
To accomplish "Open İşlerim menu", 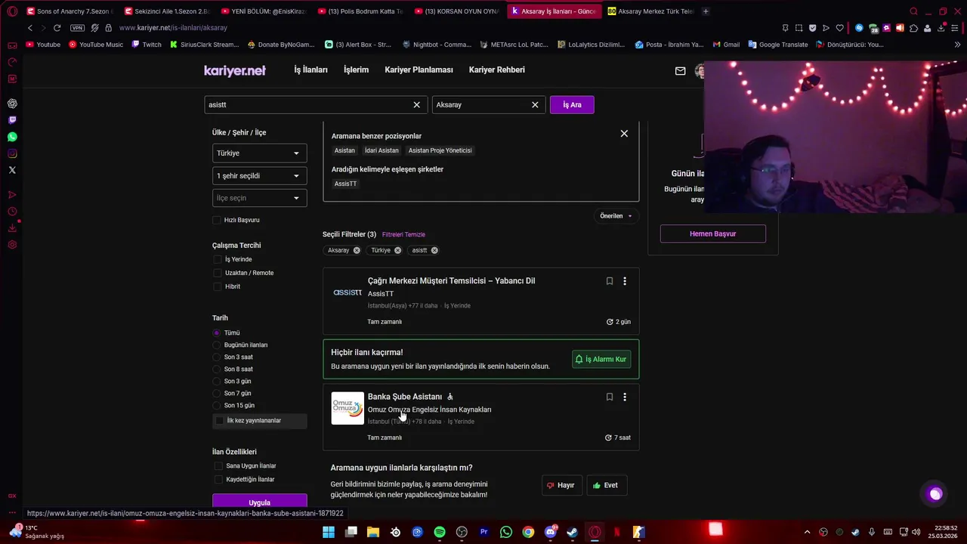I will [x=356, y=70].
